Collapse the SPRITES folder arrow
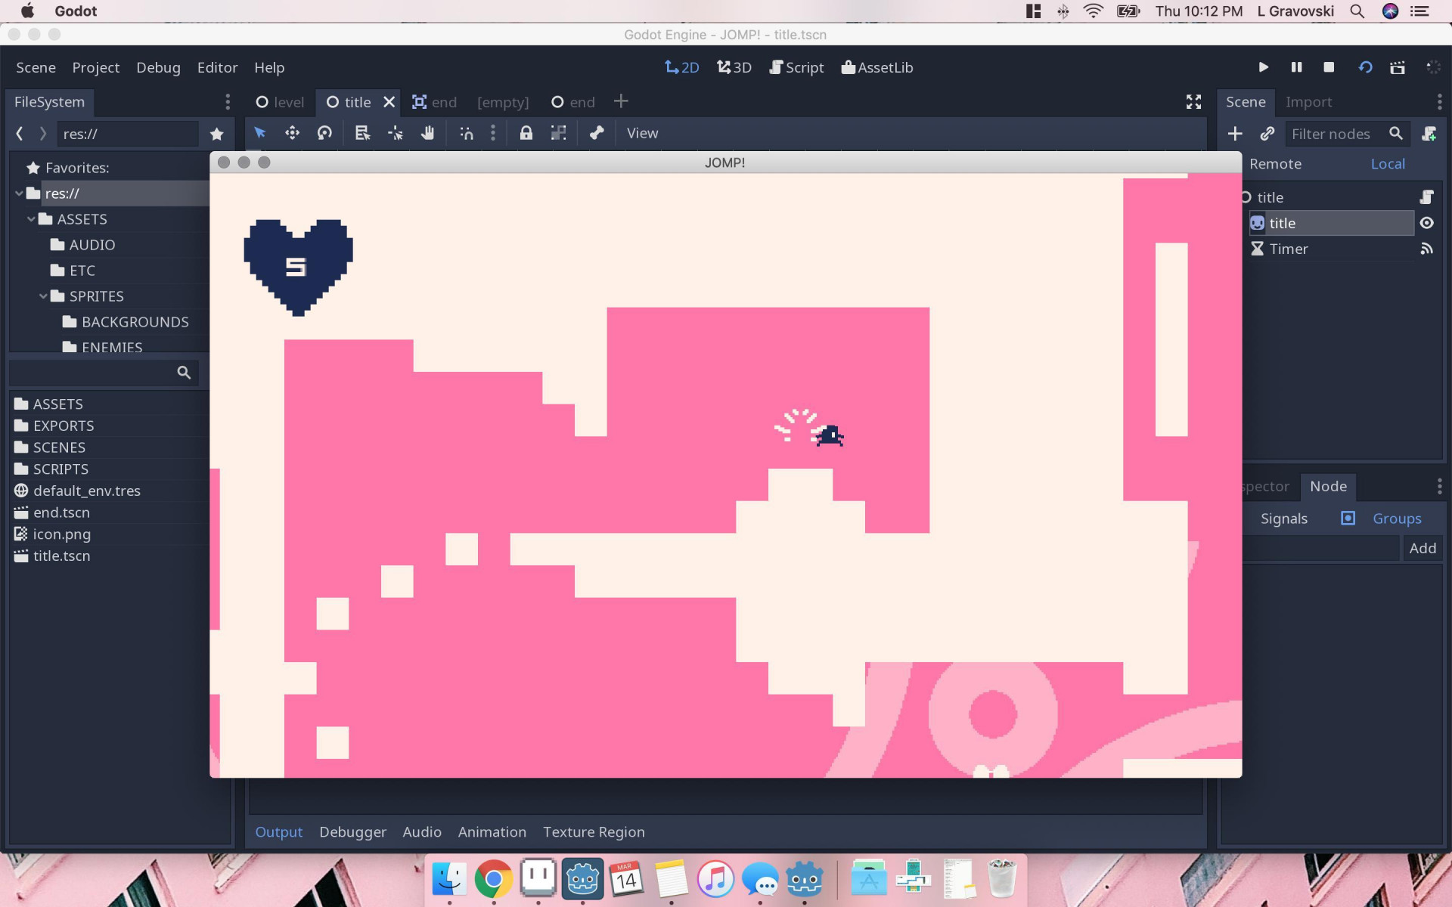 (x=43, y=296)
